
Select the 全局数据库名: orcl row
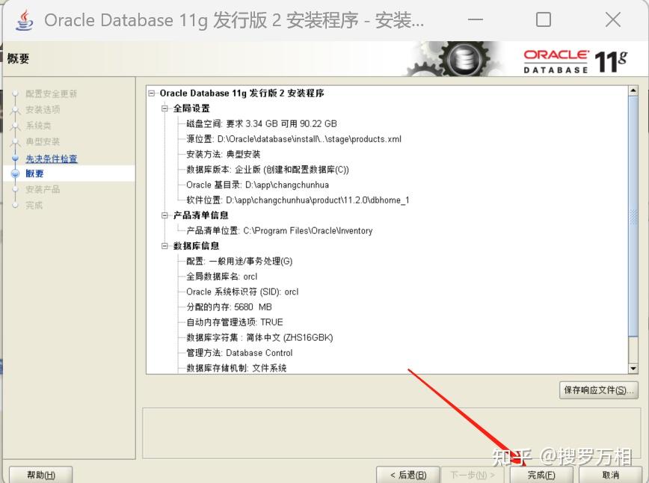(x=222, y=277)
